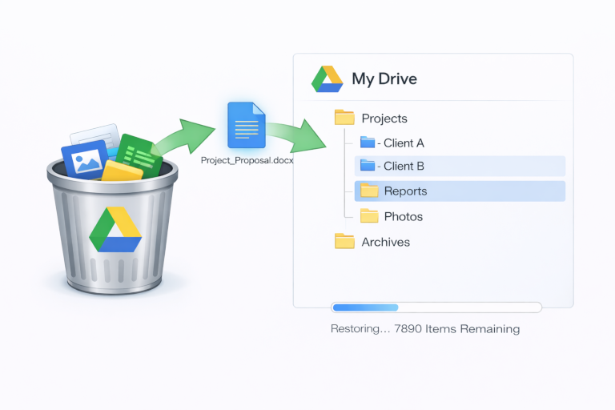This screenshot has height=410, width=615.
Task: Click the Google Drive logo beside My Drive
Action: [327, 78]
